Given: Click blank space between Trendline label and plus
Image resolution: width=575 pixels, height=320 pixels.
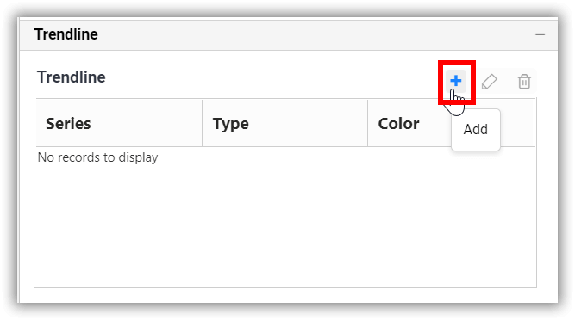Looking at the screenshot, I should [x=272, y=77].
